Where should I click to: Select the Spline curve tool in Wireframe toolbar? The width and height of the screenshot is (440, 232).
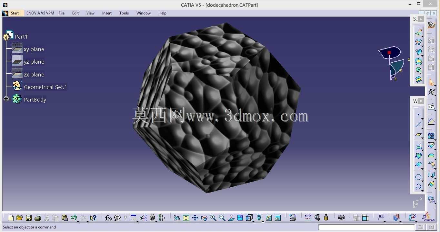click(x=418, y=186)
